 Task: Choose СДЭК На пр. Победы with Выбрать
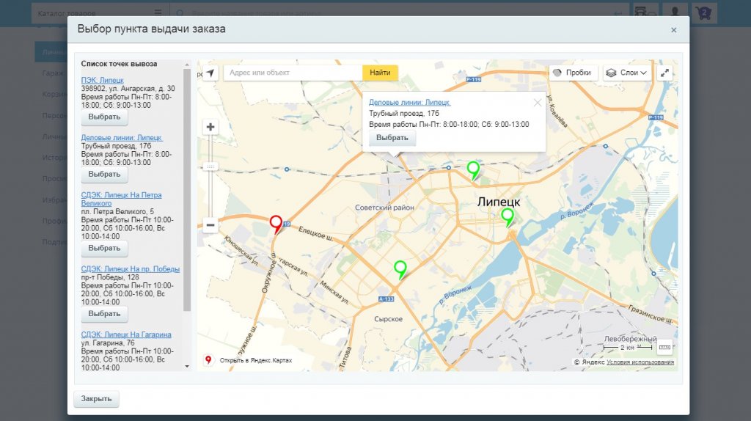click(x=104, y=314)
